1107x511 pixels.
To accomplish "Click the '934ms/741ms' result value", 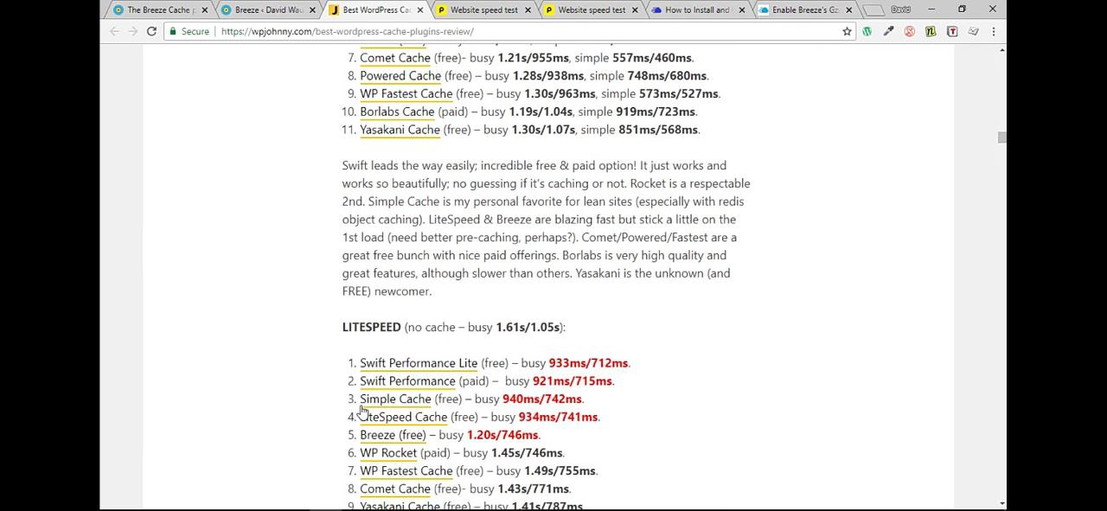I will coord(558,418).
